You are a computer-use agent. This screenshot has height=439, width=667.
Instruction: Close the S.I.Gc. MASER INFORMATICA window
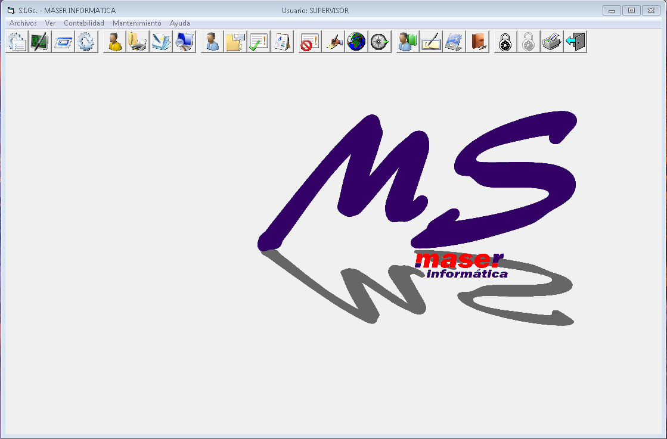pyautogui.click(x=651, y=11)
